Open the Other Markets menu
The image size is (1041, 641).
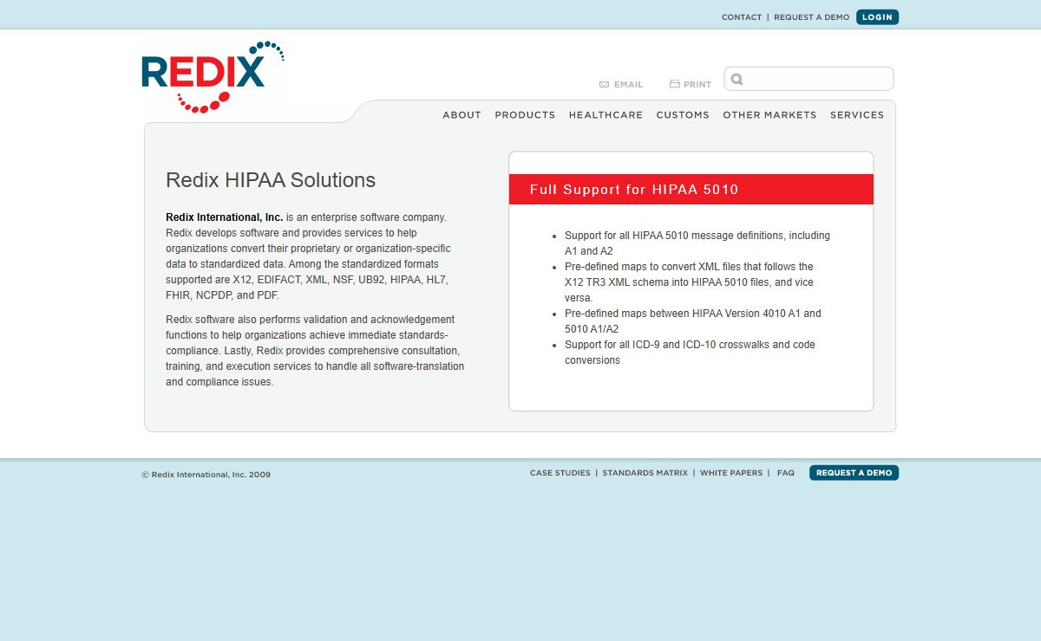coord(769,114)
